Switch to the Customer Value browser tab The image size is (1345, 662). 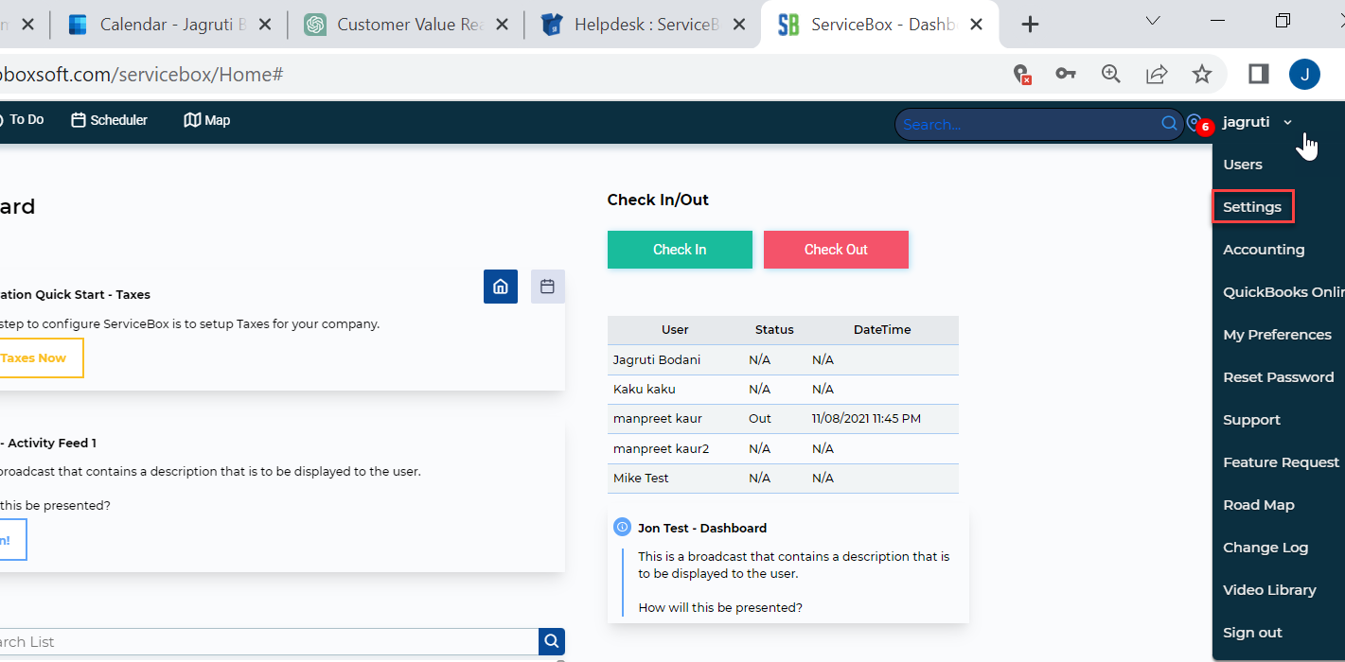[x=406, y=25]
